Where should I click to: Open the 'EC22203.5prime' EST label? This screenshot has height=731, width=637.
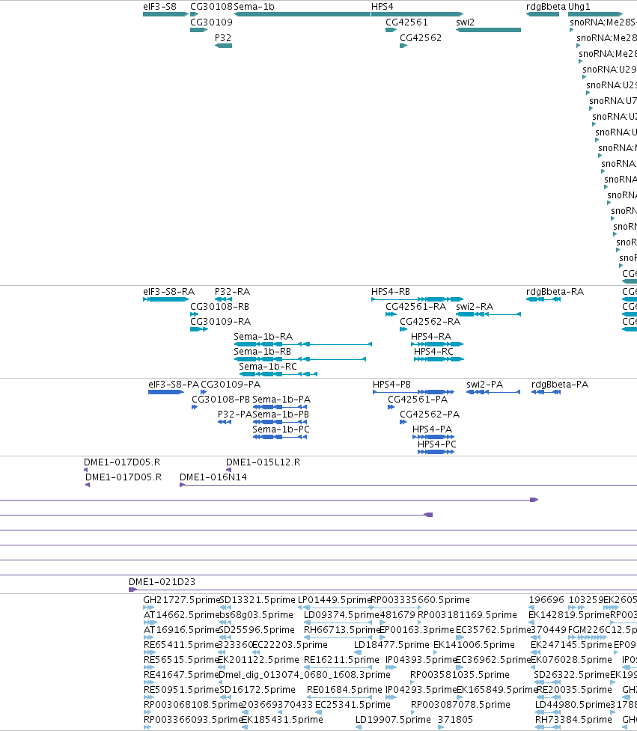click(290, 644)
